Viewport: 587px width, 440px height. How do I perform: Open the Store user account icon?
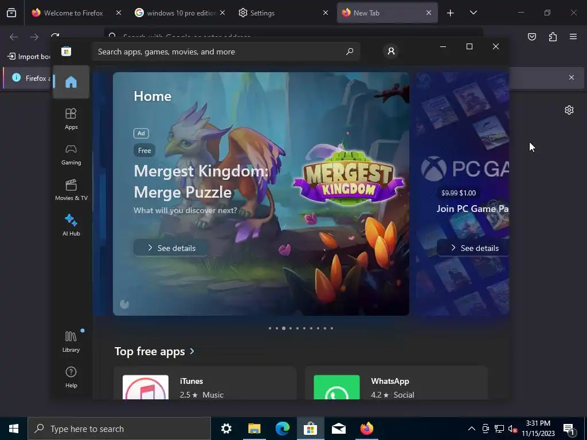point(391,51)
